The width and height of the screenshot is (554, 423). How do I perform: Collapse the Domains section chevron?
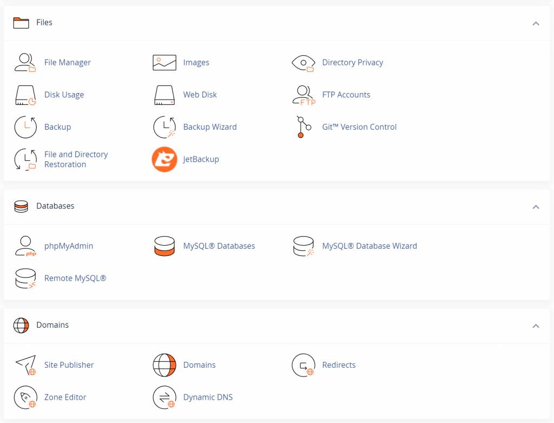click(x=536, y=326)
